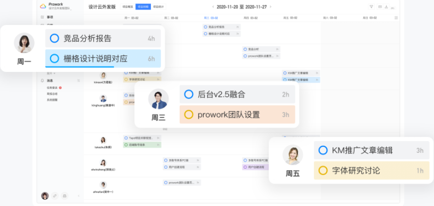The image size is (434, 206).
Task: Open the small 栅格设计说明对应 task under 周三
Action: [221, 34]
